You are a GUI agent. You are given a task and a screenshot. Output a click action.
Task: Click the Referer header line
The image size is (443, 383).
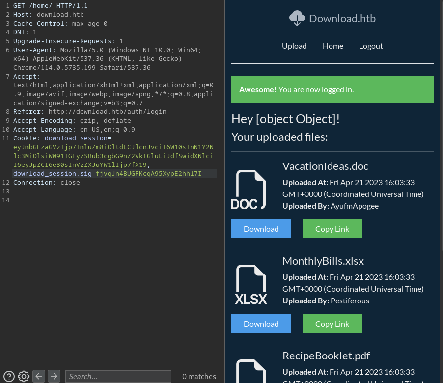click(90, 112)
